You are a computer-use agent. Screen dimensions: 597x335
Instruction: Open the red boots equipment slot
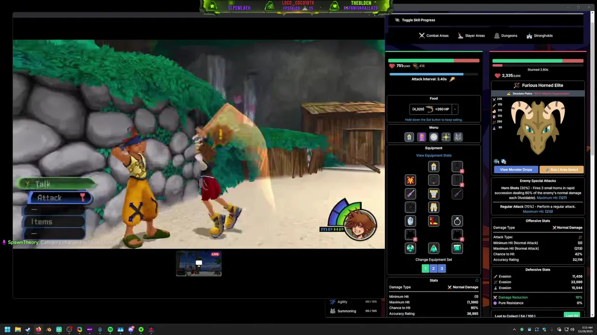pyautogui.click(x=434, y=221)
